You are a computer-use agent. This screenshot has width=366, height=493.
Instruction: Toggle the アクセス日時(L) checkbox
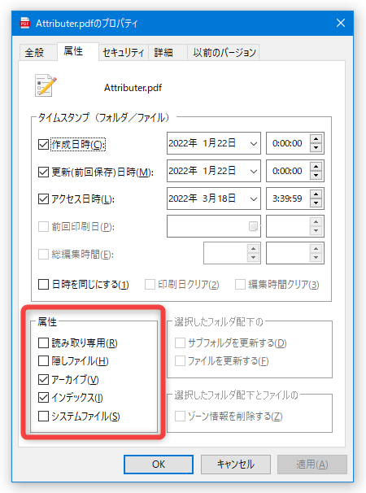tap(43, 199)
